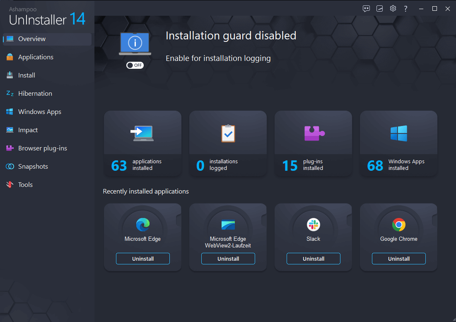The height and width of the screenshot is (322, 456).
Task: Open the 63 applications installed tile
Action: click(x=142, y=144)
